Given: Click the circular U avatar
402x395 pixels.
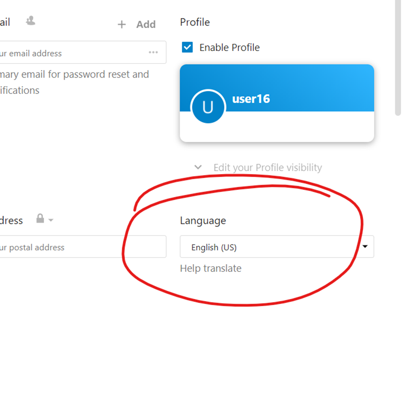Looking at the screenshot, I should 208,107.
